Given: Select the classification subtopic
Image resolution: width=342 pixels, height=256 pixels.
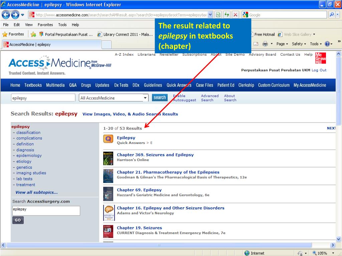Looking at the screenshot, I should tap(28, 132).
